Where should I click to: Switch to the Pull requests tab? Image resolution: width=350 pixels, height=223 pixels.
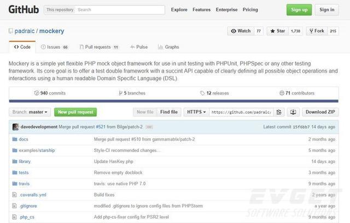pos(99,47)
